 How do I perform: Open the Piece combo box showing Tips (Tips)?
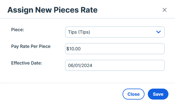click(x=115, y=32)
